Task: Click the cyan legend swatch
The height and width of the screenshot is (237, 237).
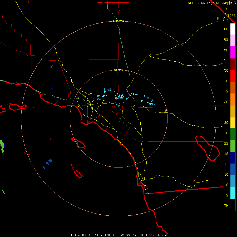Action: [x=233, y=193]
